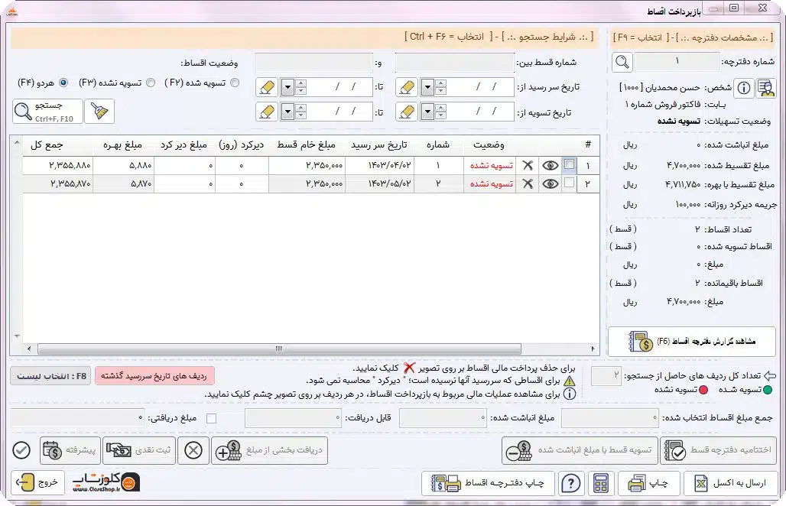The height and width of the screenshot is (506, 786).
Task: Click the circled X cancel icon button
Action: coord(193,450)
